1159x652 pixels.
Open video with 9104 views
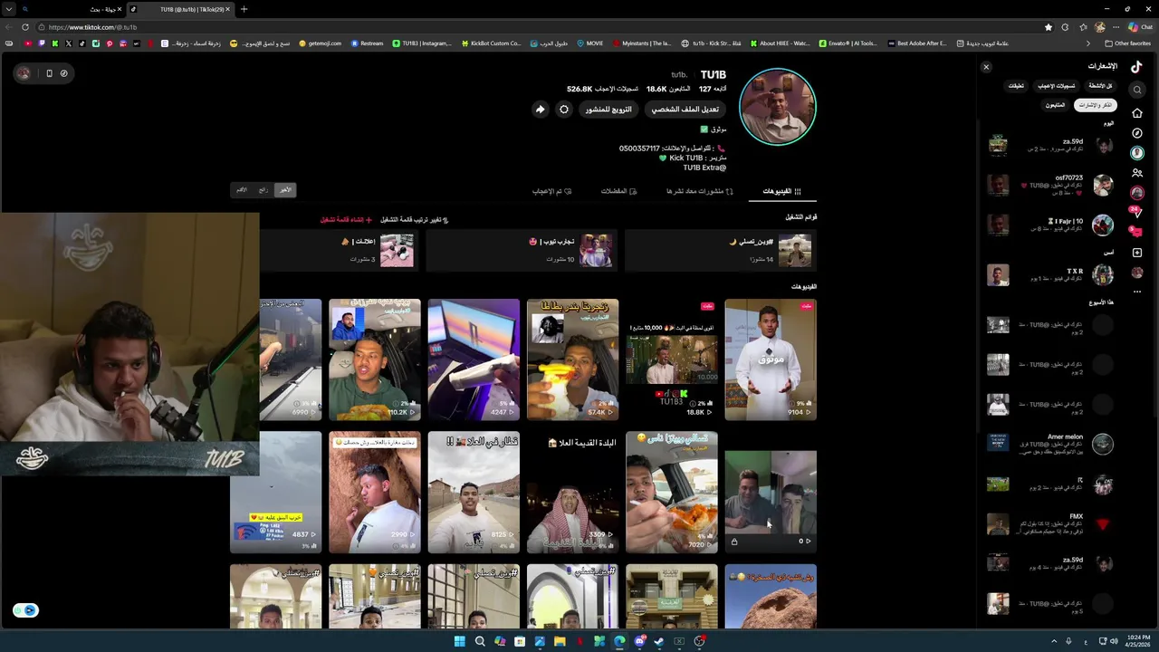(x=771, y=360)
